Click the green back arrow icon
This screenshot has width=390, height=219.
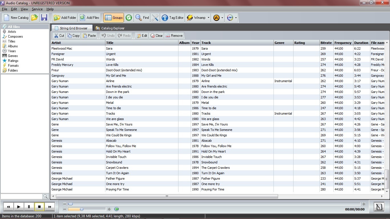point(128,18)
